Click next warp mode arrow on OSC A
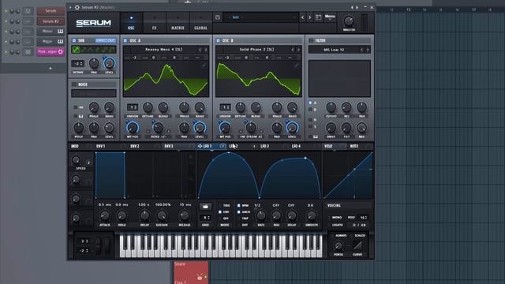This screenshot has height=284, width=505. pyautogui.click(x=168, y=132)
